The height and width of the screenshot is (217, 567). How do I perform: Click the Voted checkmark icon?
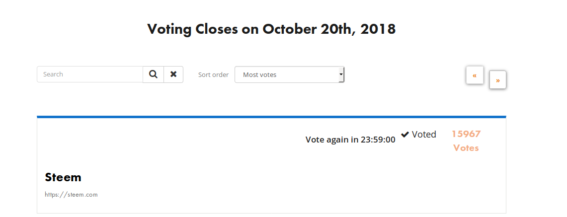coord(405,135)
